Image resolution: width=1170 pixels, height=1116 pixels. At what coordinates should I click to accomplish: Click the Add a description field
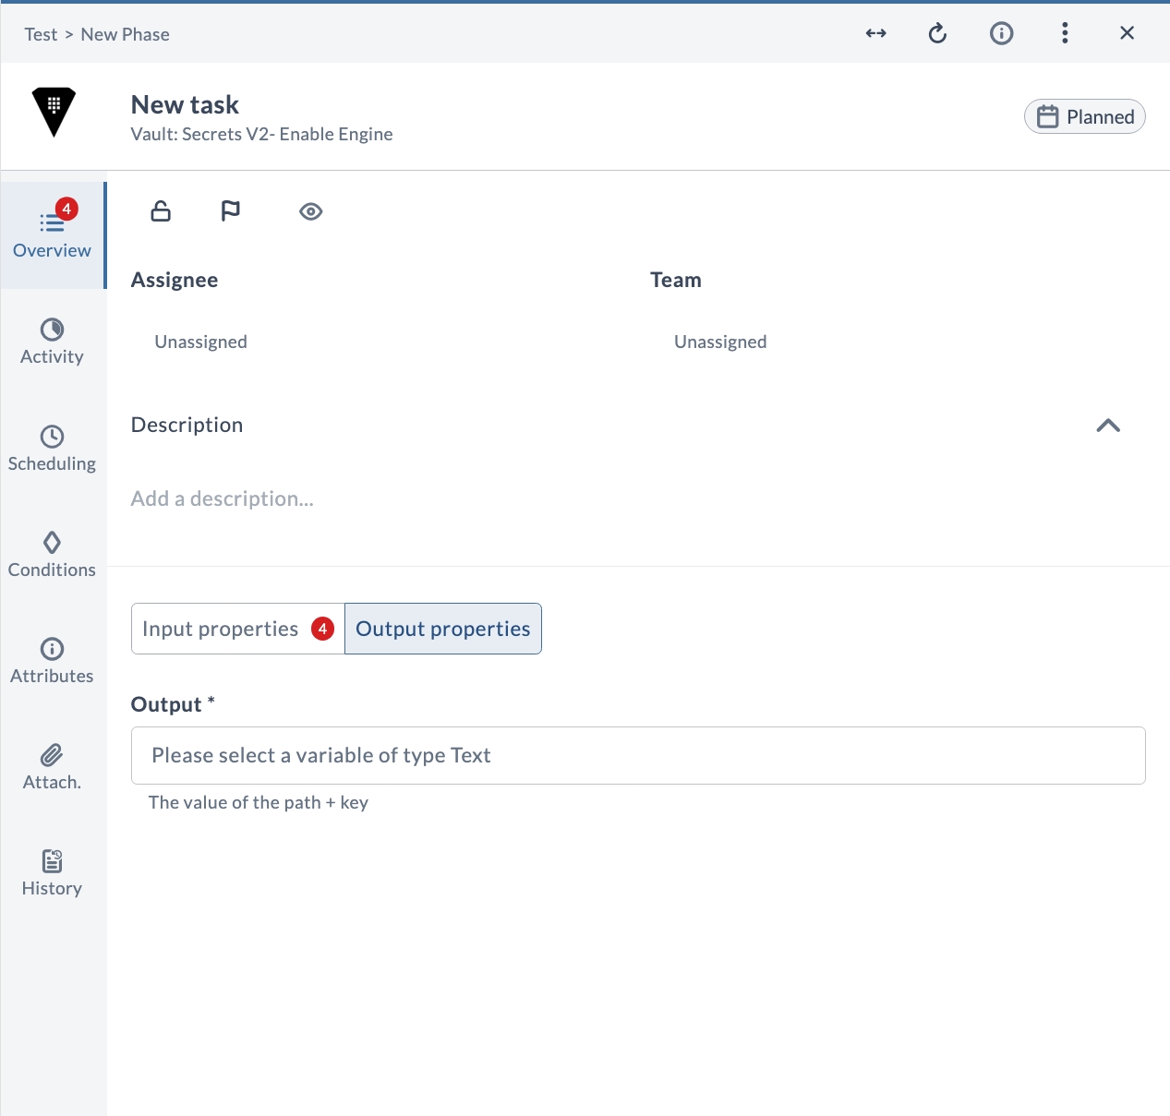point(223,498)
